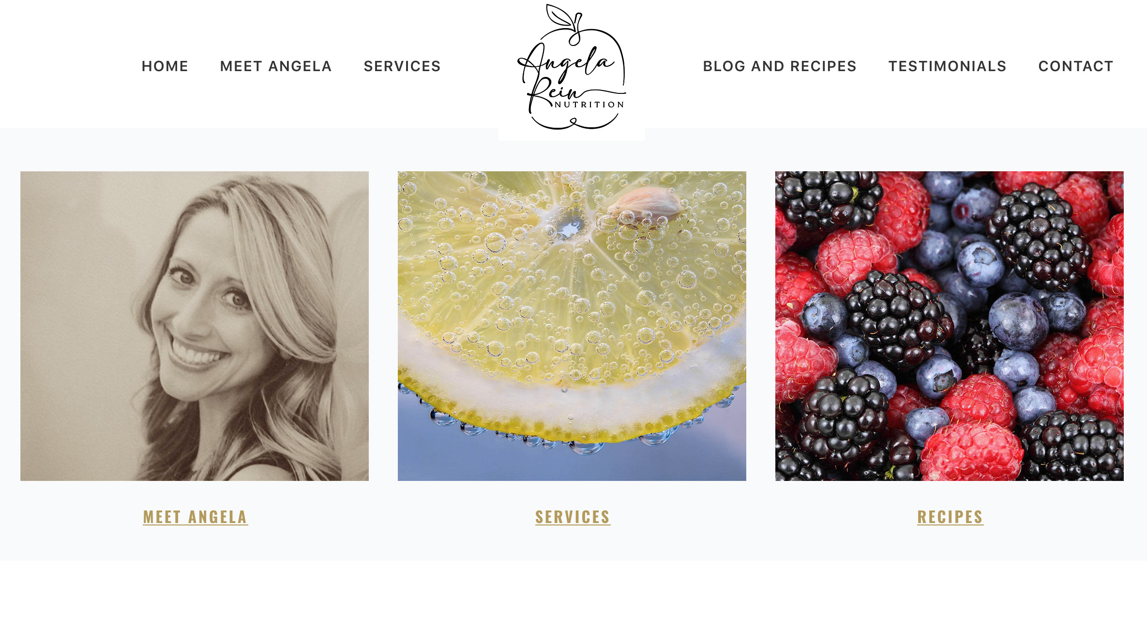Select Services in the top navigation bar
1147x629 pixels.
pyautogui.click(x=402, y=66)
